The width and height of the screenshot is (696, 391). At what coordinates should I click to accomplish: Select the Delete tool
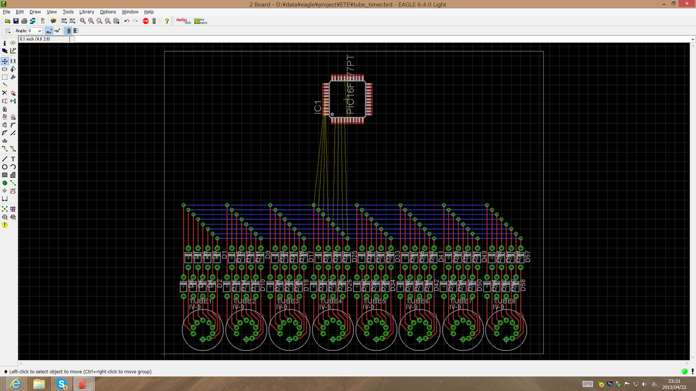5,93
